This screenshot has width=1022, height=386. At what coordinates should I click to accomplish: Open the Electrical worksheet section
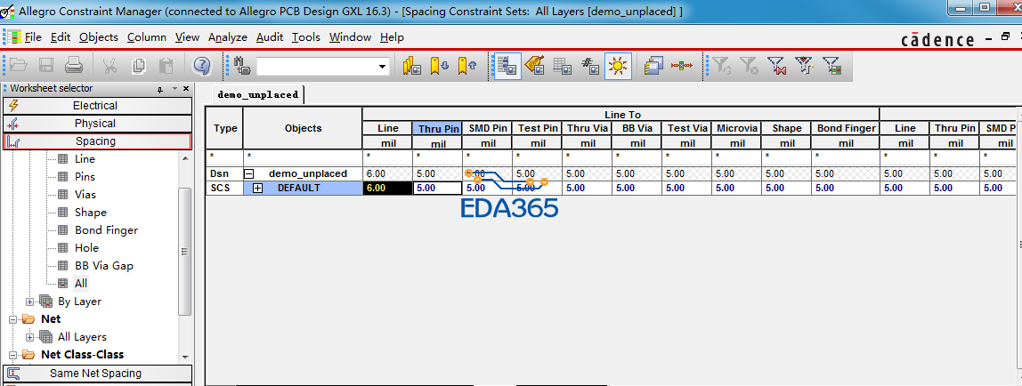98,106
